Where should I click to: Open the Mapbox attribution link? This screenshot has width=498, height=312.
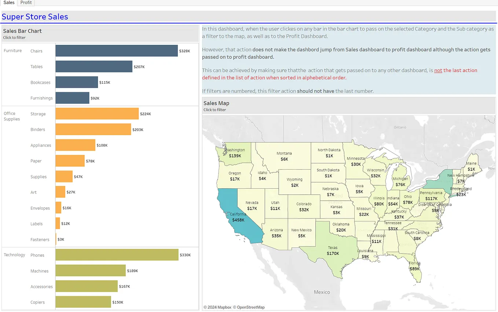tap(218, 307)
